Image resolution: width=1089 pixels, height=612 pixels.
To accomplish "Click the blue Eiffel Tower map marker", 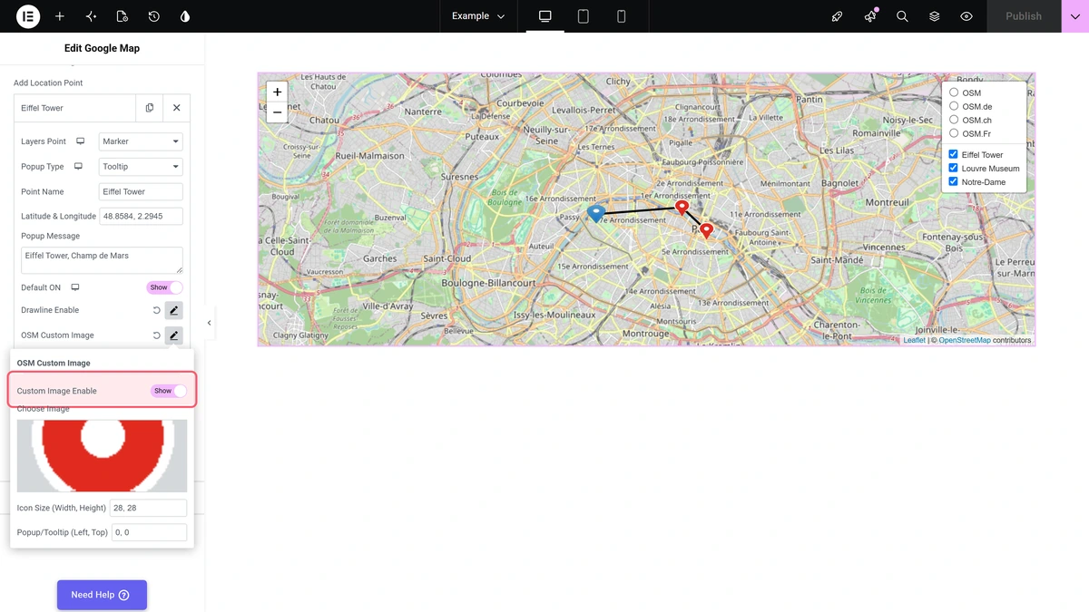I will [595, 212].
